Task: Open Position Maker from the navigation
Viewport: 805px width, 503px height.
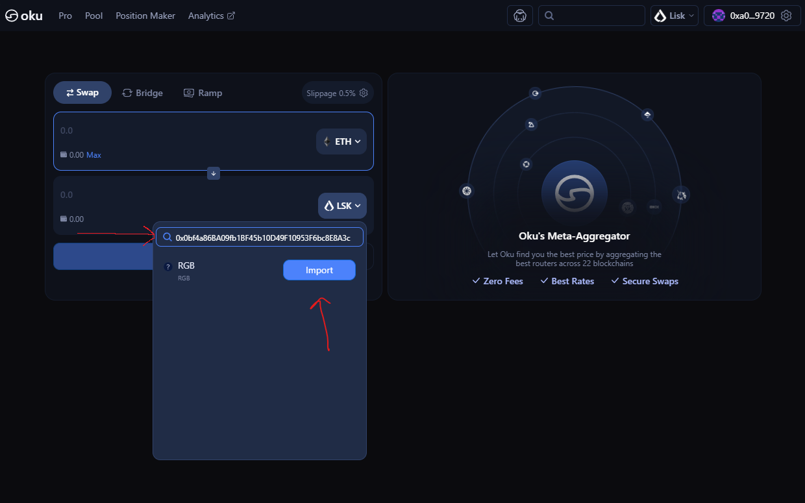Action: (x=145, y=16)
